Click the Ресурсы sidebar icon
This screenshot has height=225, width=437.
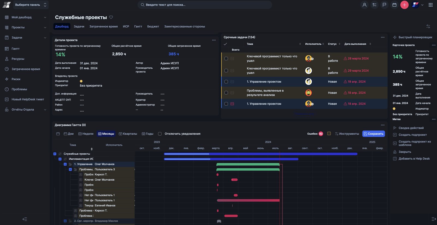7,59
